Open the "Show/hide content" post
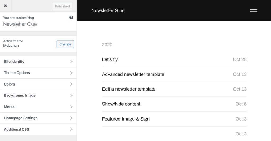The height and width of the screenshot is (141, 271). point(121,104)
